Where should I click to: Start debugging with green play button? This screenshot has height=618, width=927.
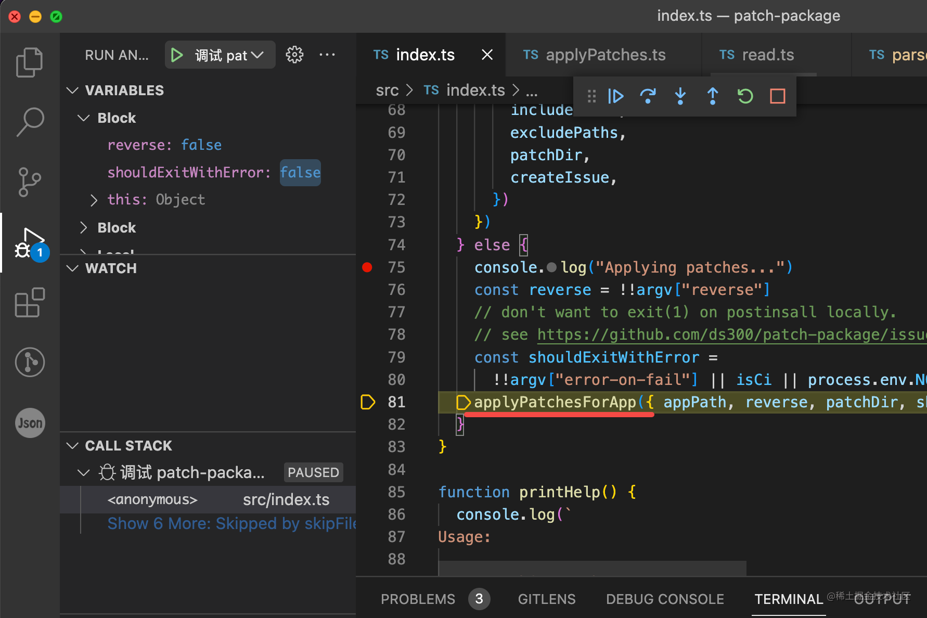pyautogui.click(x=177, y=55)
